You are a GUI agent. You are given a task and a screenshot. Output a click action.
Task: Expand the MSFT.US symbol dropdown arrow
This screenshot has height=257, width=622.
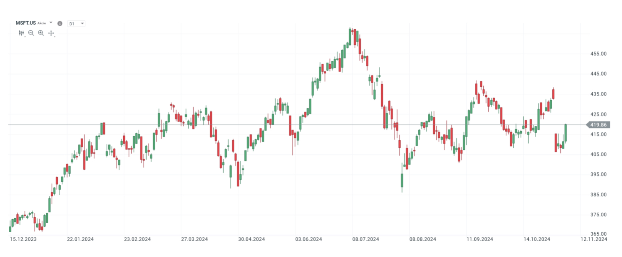pos(51,23)
